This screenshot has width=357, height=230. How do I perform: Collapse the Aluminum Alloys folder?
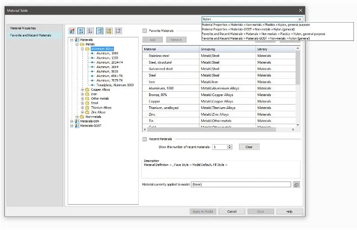tap(82, 49)
